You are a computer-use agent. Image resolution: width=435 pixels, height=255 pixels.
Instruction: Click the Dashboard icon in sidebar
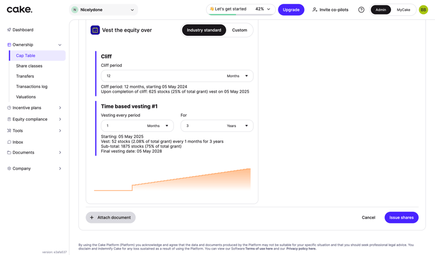[9, 30]
